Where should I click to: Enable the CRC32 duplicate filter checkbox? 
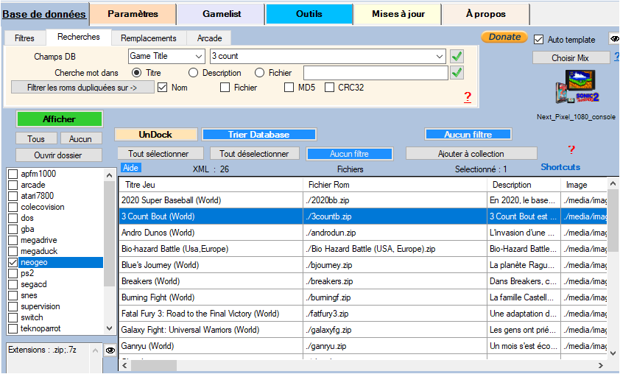(x=330, y=88)
